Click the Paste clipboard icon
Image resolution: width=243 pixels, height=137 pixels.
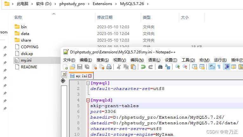(133, 67)
